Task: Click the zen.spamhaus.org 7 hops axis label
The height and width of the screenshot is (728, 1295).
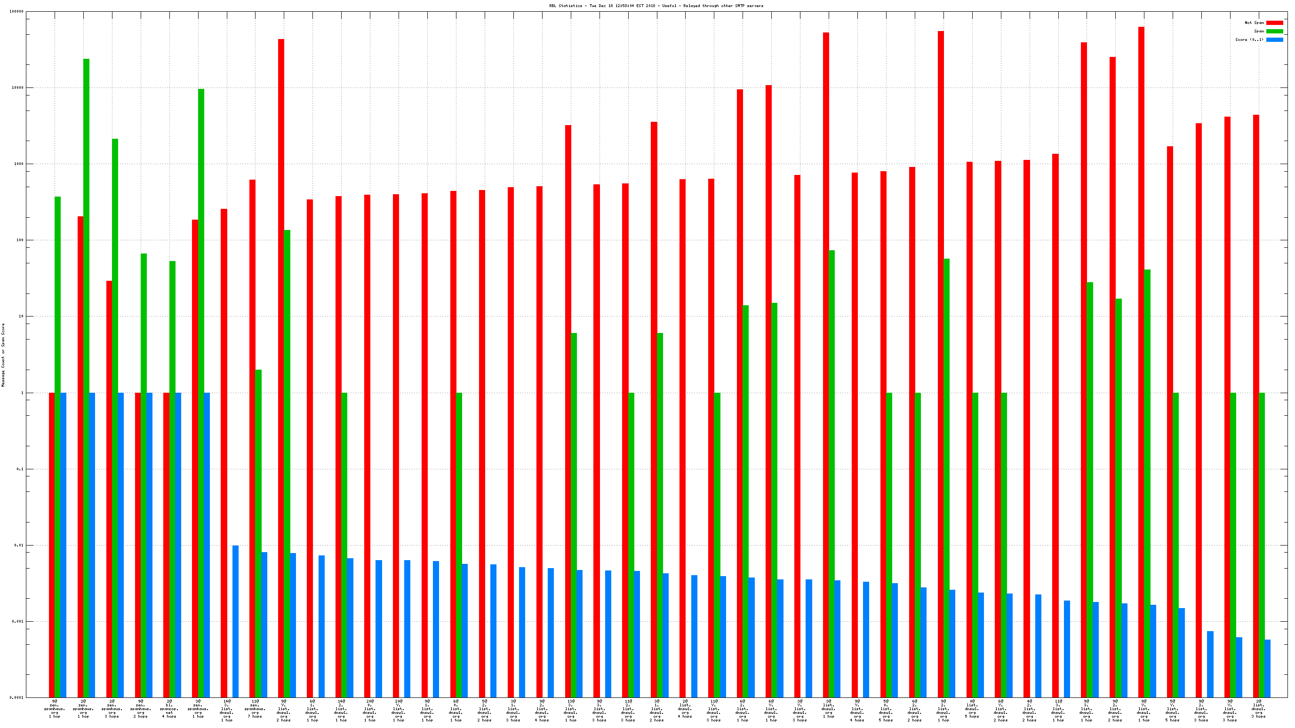Action: click(x=255, y=709)
